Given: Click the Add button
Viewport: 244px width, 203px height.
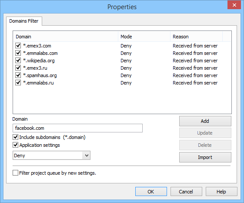Looking at the screenshot, I should tap(205, 121).
